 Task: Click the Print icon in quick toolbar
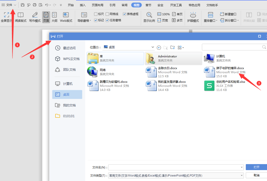click(35, 5)
